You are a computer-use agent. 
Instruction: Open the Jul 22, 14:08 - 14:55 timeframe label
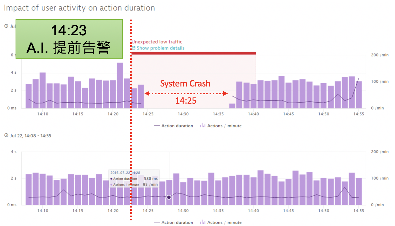click(31, 136)
